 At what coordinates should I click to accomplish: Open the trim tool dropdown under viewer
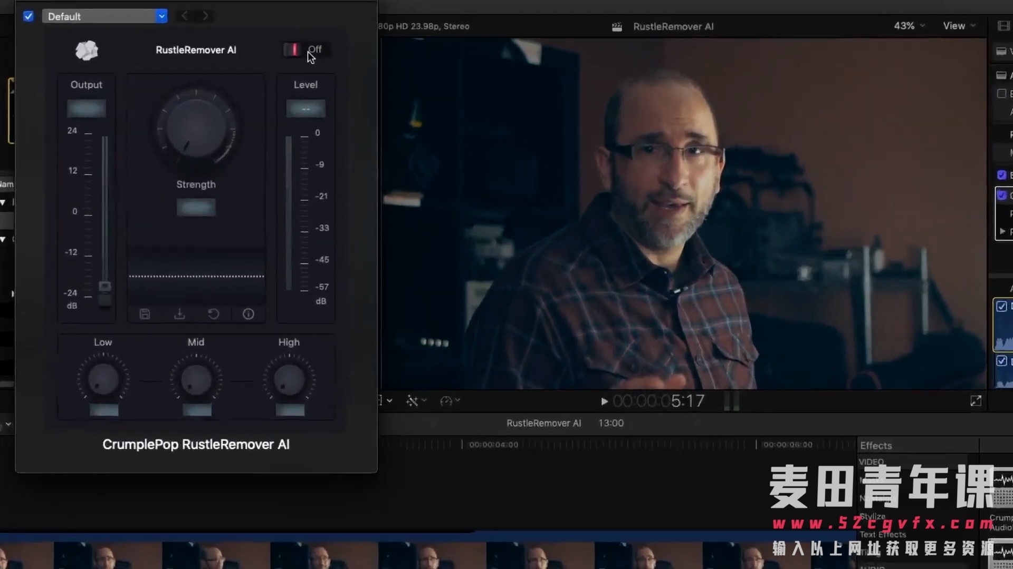[x=416, y=401]
